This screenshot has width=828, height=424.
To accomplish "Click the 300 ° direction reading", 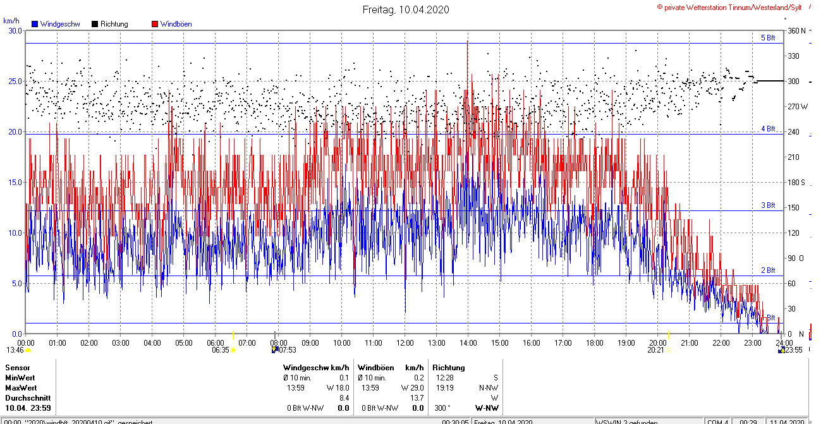I will point(442,408).
